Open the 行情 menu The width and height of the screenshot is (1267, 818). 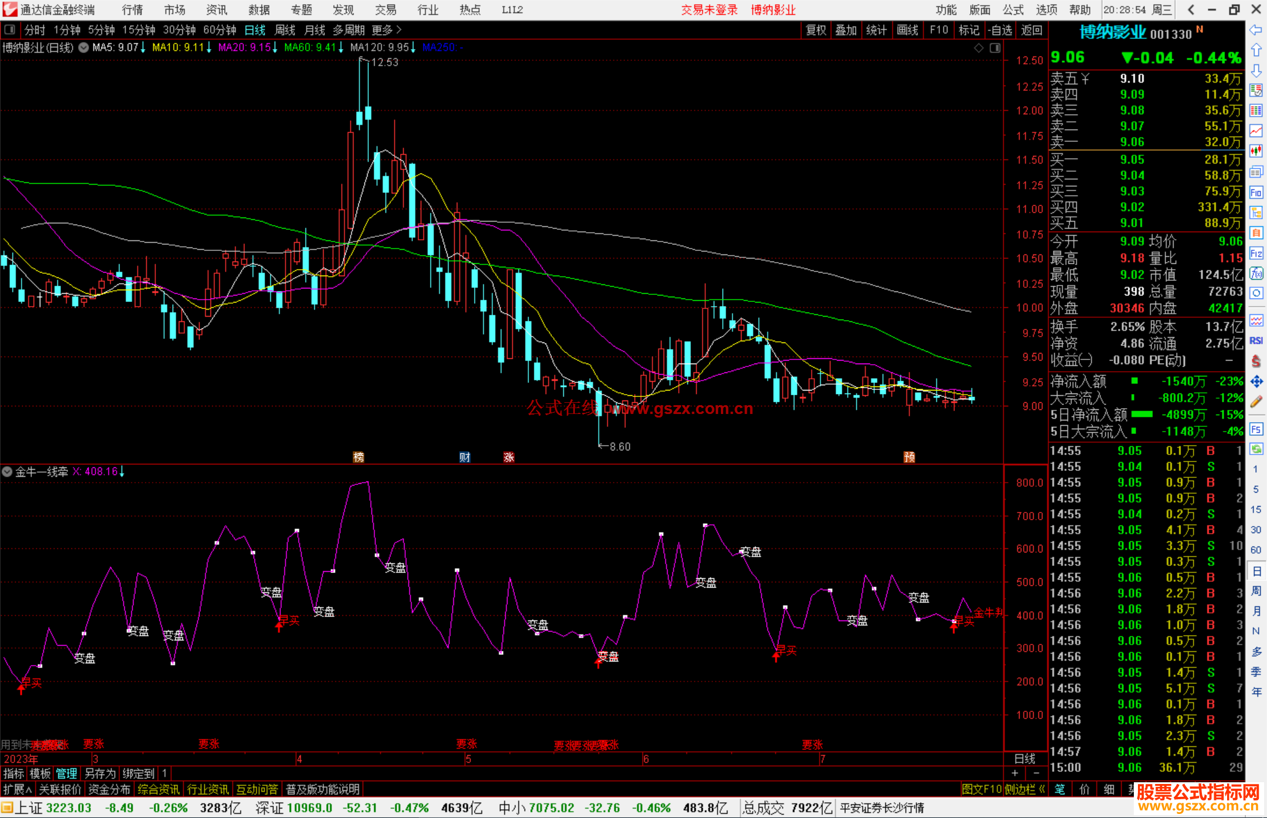coord(132,10)
